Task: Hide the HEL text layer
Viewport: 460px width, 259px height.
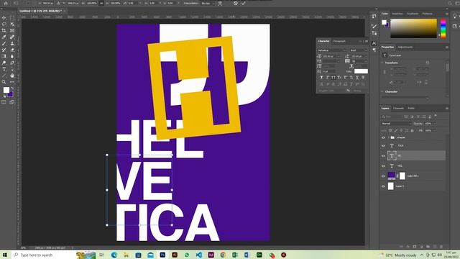Action: pos(383,166)
